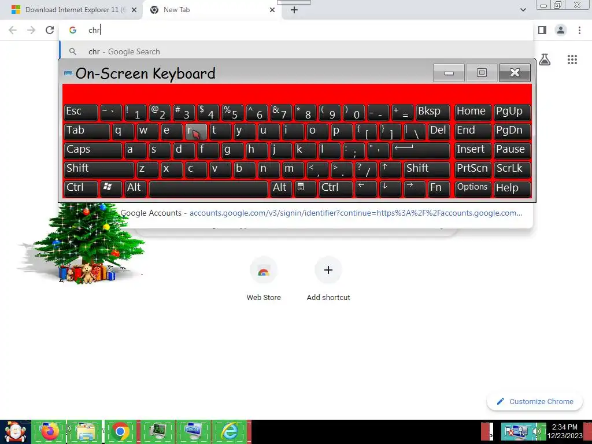The height and width of the screenshot is (444, 592).
Task: Switch to Download Internet Explorer 11 tab
Action: (x=71, y=10)
